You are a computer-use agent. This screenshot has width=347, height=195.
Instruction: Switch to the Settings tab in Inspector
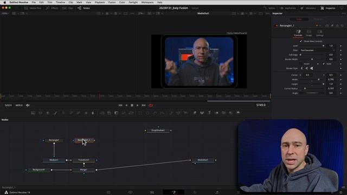pyautogui.click(x=320, y=33)
